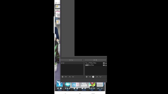Move source up in sources list
Screen dimensions: 168x94
tap(97, 77)
